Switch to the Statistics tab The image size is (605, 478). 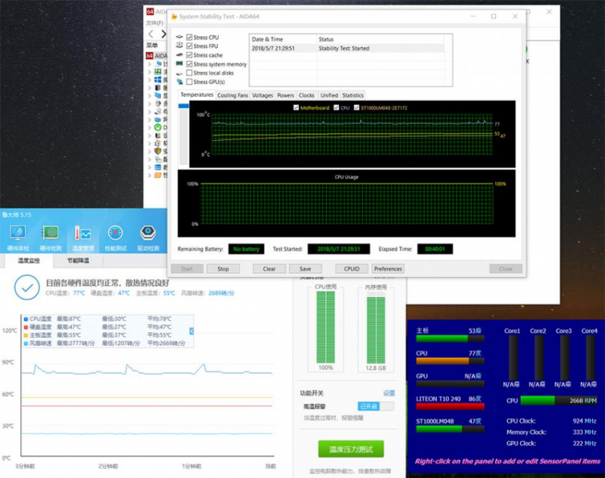click(x=352, y=95)
